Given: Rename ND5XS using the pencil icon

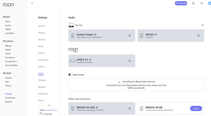Looking at the screenshot, I should 156,34.
